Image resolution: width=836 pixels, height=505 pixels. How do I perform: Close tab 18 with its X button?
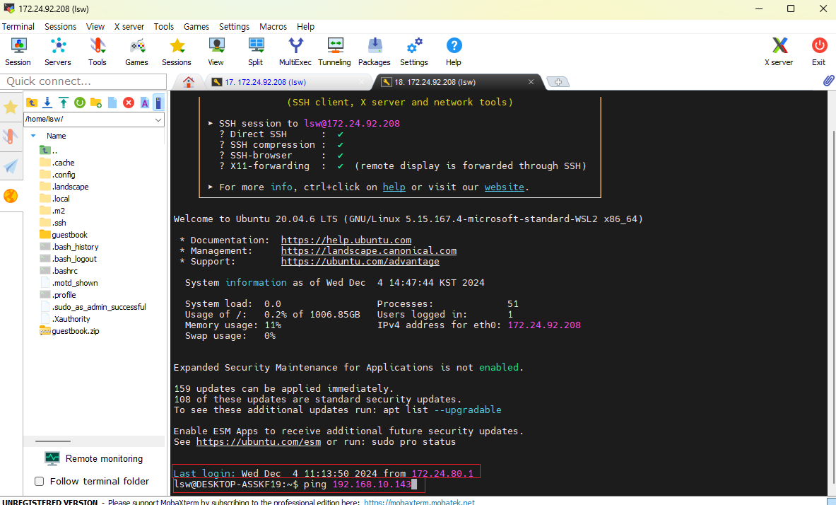coord(531,81)
